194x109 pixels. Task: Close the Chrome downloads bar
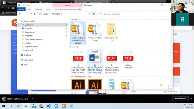click(191, 99)
